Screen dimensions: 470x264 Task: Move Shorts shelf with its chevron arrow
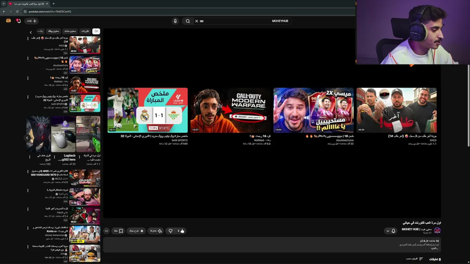coord(27,138)
